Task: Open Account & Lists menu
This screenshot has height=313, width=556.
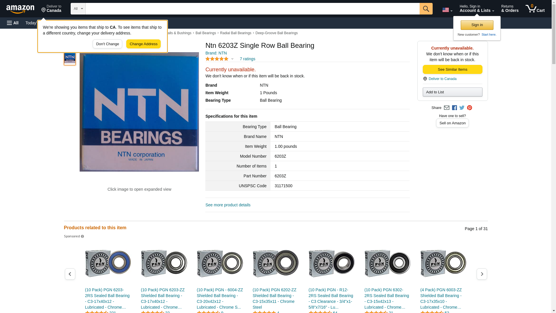Action: point(477,9)
